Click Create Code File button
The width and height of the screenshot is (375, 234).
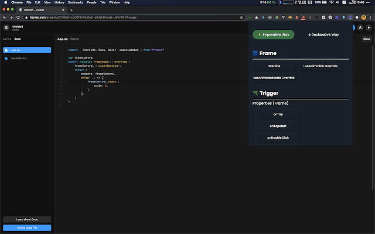click(x=27, y=228)
